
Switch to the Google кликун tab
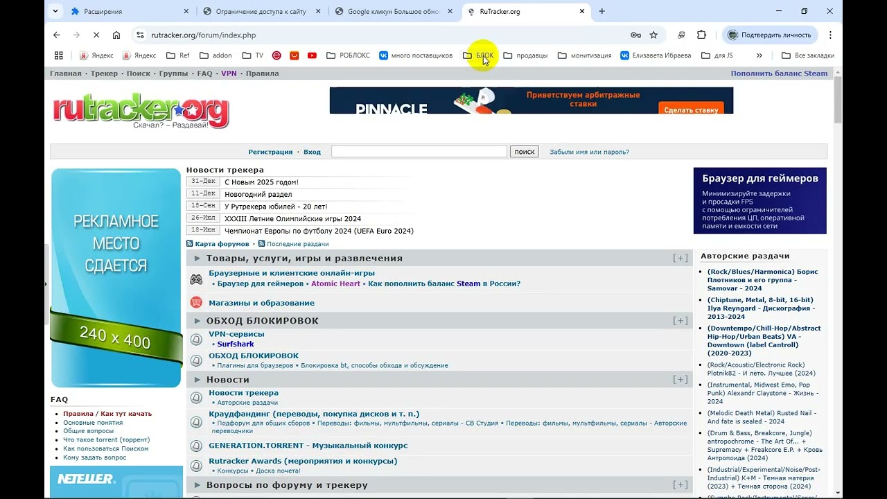pos(394,11)
